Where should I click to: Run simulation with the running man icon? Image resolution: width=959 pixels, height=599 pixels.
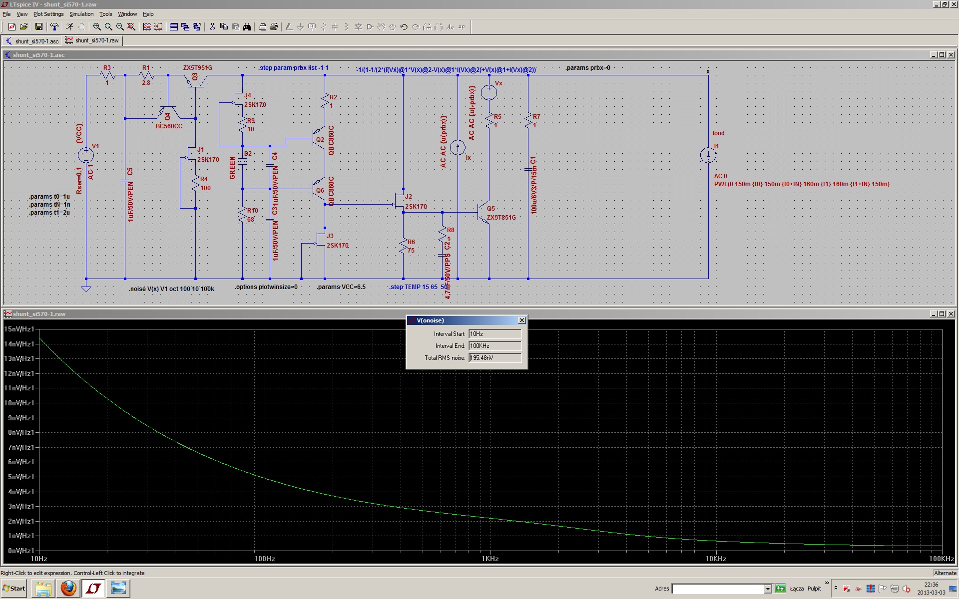pyautogui.click(x=69, y=27)
